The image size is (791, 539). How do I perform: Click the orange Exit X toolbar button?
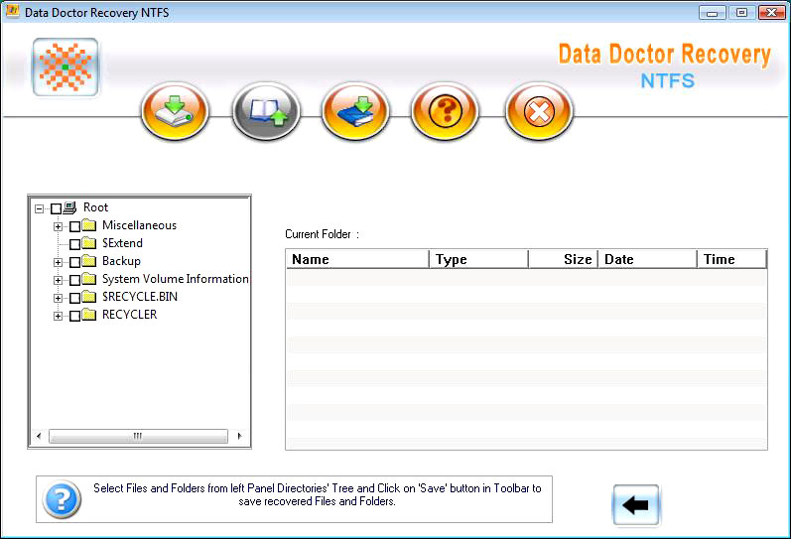click(x=539, y=110)
